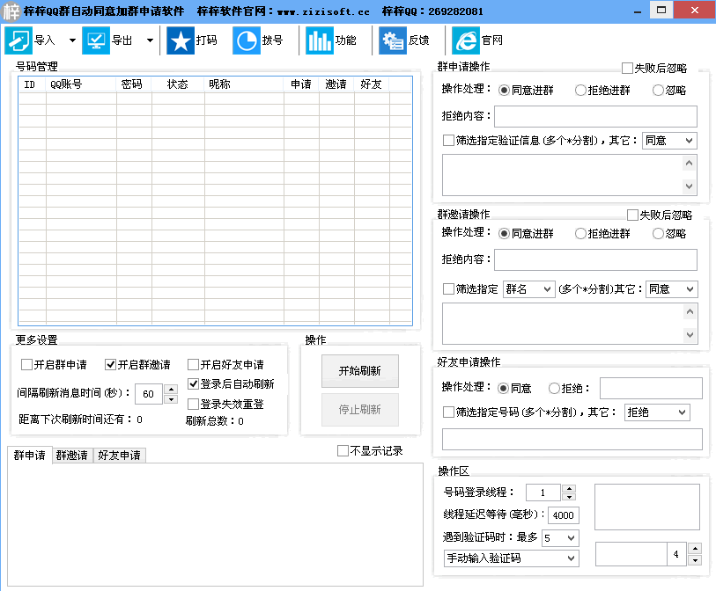Click the 线程延迟等待 4000 field

563,515
